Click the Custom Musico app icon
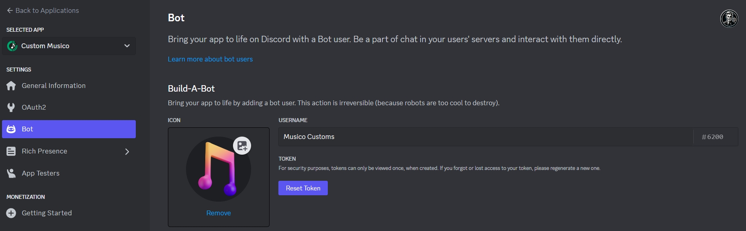 [12, 46]
